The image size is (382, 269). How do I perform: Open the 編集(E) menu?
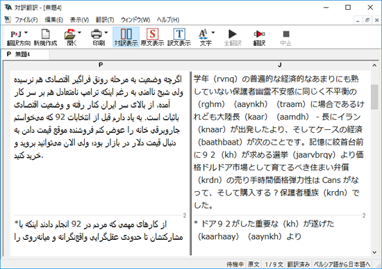click(54, 19)
